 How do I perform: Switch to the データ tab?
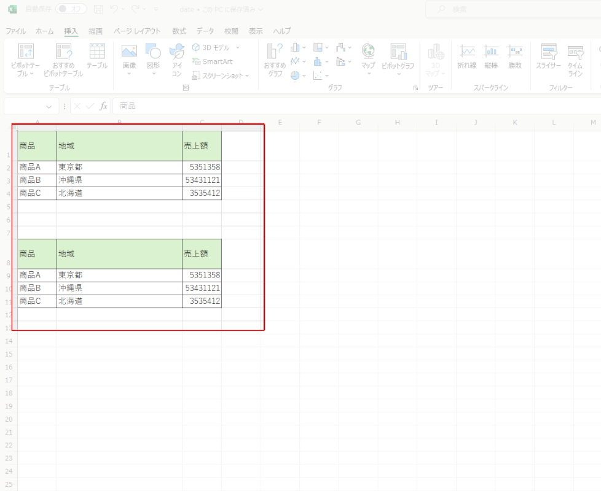pyautogui.click(x=205, y=31)
